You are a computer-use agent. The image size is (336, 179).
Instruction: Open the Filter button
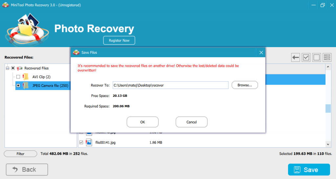click(x=20, y=154)
